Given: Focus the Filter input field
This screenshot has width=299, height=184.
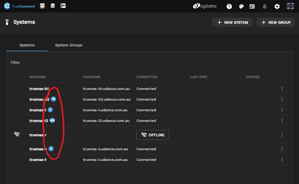Looking at the screenshot, I should [x=150, y=62].
